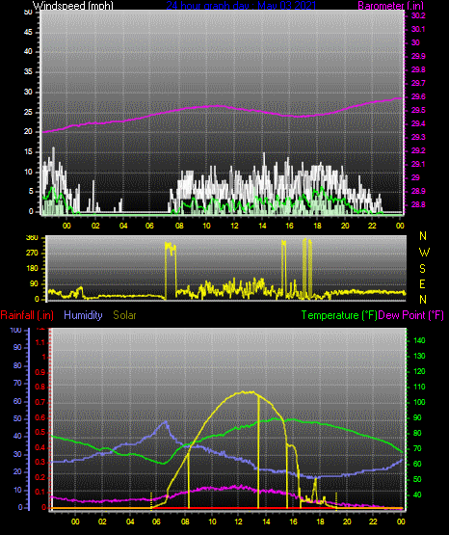The height and width of the screenshot is (535, 449).
Task: Click 28.8 on the barometer axis
Action: 418,204
